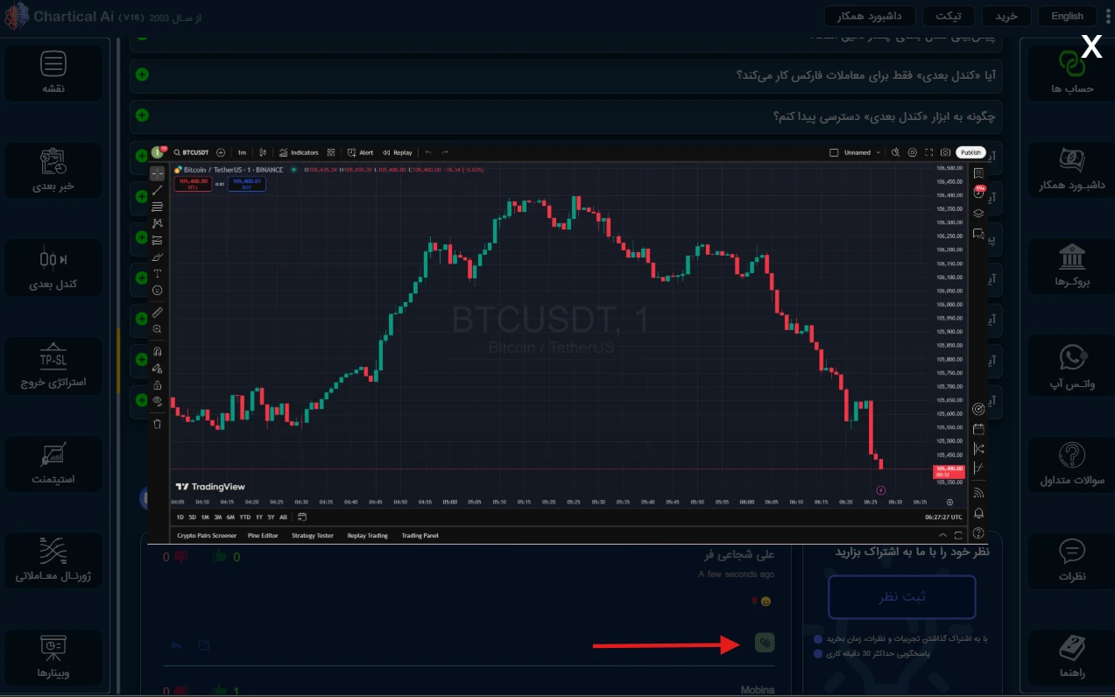Go to خرید (buy) in top navigation
This screenshot has height=697, width=1115.
point(1006,16)
